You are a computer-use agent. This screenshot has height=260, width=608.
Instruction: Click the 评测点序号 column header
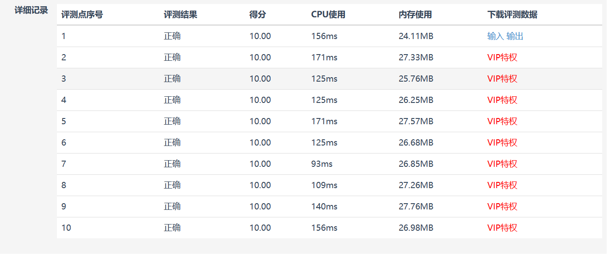(82, 15)
